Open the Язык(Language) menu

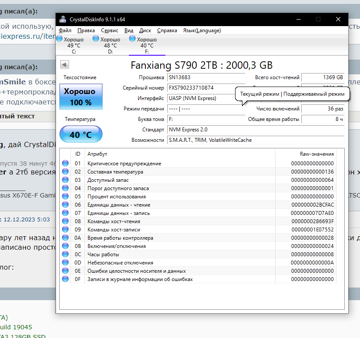(202, 30)
